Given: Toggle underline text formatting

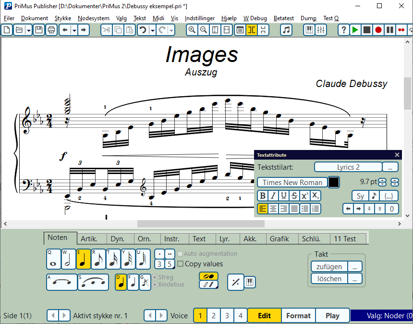Looking at the screenshot, I should tap(284, 196).
